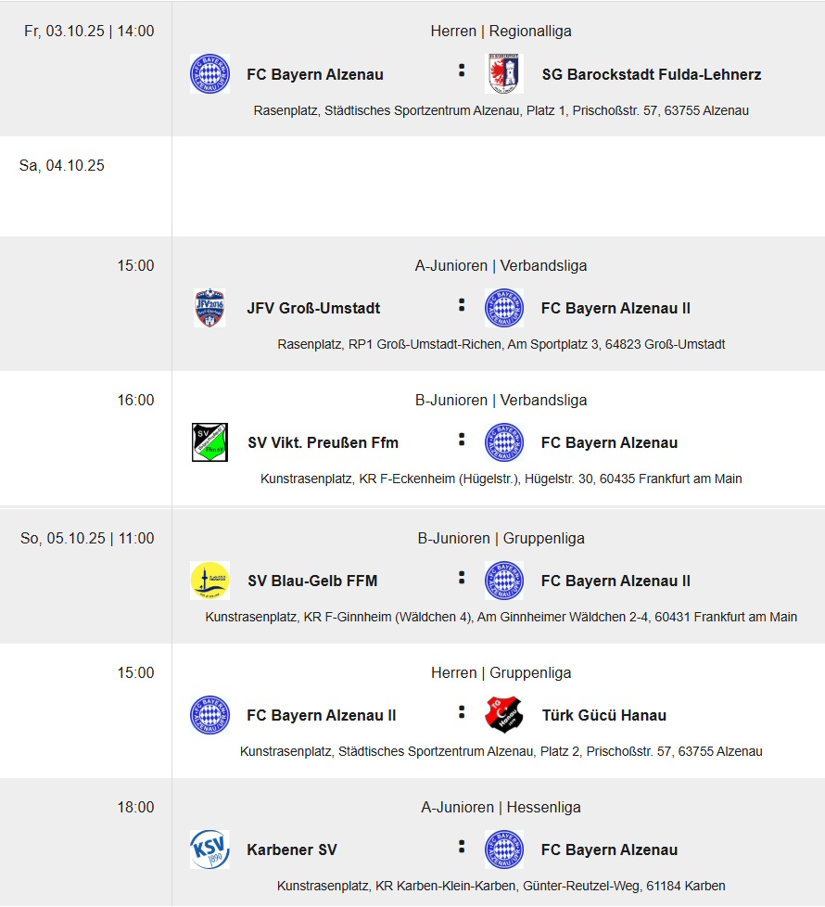Click the Herren | Gruppenliga league heading
The height and width of the screenshot is (907, 825).
[x=501, y=672]
